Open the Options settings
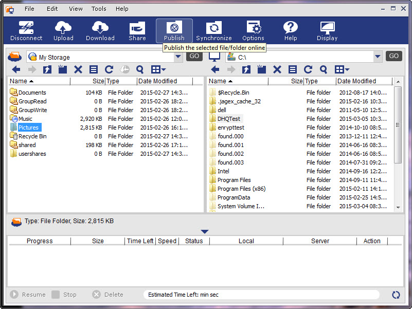 point(253,31)
